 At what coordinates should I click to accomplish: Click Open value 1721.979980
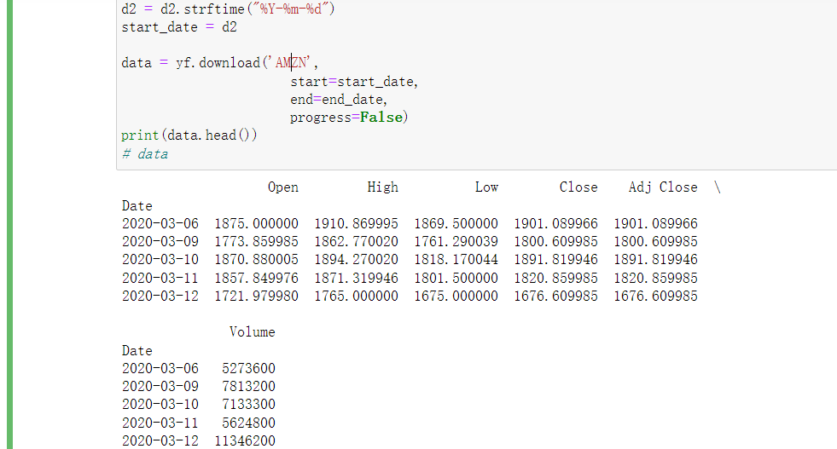pyautogui.click(x=256, y=296)
